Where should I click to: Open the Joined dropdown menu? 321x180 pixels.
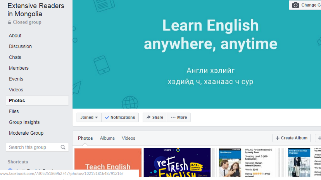[x=89, y=117]
